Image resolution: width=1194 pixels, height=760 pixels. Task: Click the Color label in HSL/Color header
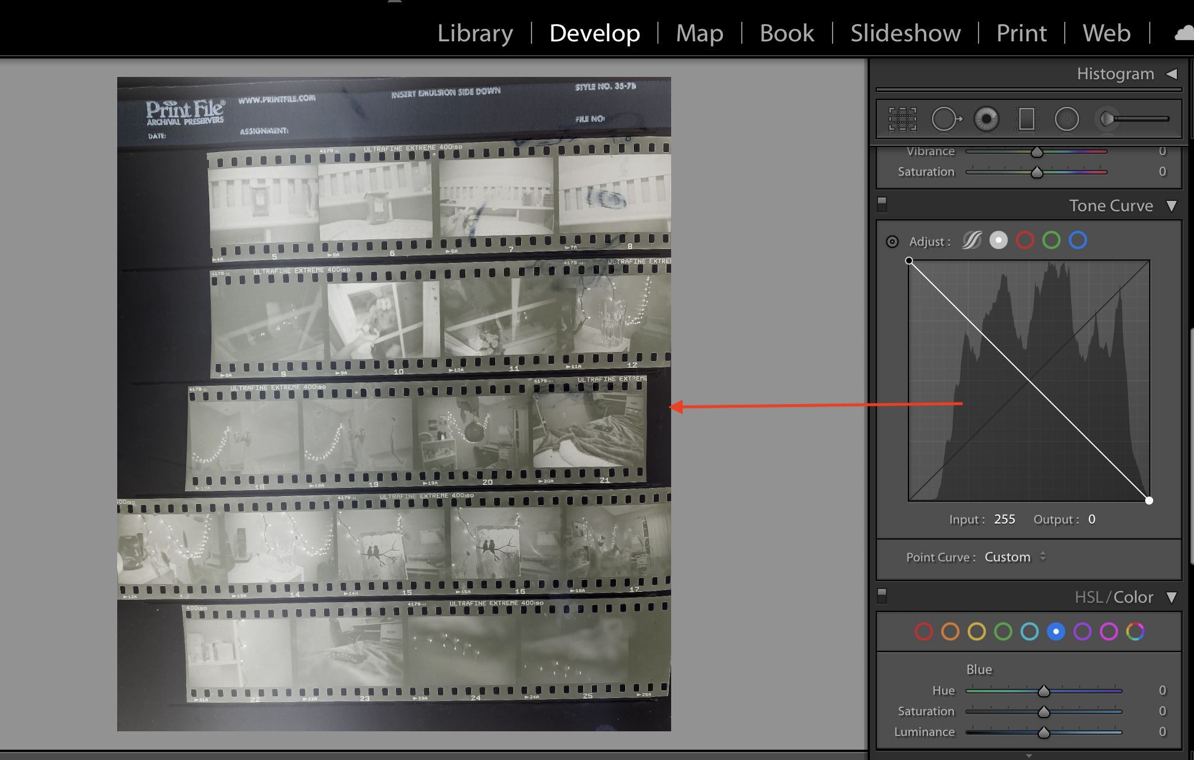1133,597
